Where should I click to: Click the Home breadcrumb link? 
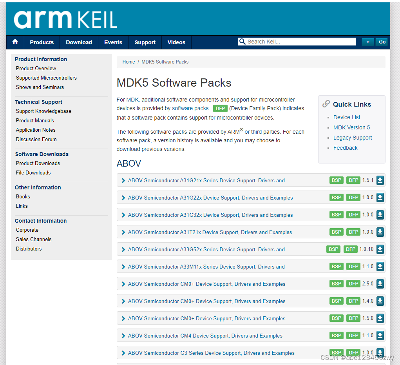pos(129,62)
